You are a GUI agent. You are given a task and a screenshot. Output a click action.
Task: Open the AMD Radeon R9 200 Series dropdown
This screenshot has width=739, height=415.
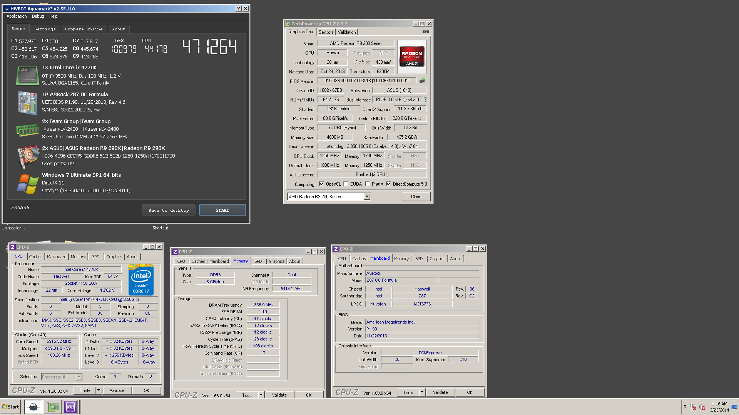coord(329,196)
